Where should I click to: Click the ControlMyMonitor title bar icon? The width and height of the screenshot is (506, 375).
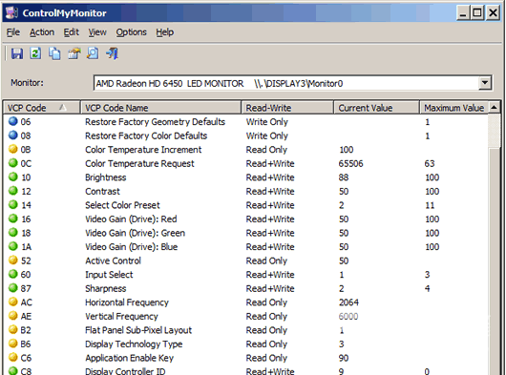pos(11,12)
